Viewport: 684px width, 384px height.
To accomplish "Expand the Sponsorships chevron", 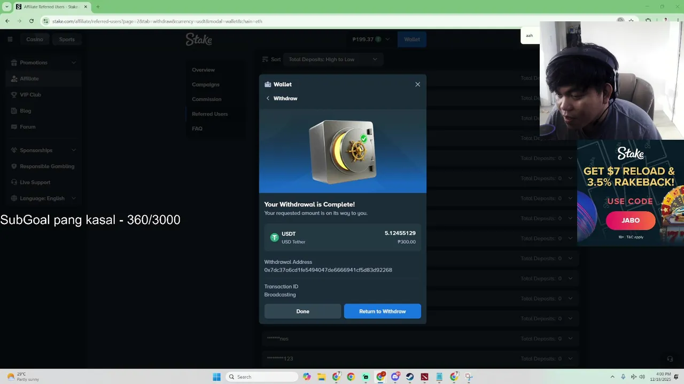I will pyautogui.click(x=74, y=150).
